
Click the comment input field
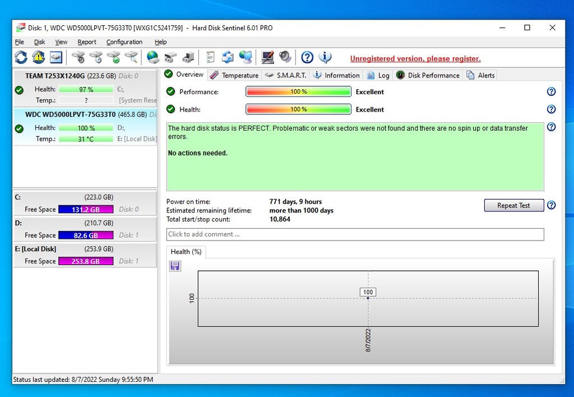355,234
